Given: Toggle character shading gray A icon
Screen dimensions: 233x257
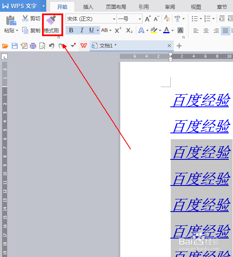Looking at the screenshot, I should (x=180, y=30).
